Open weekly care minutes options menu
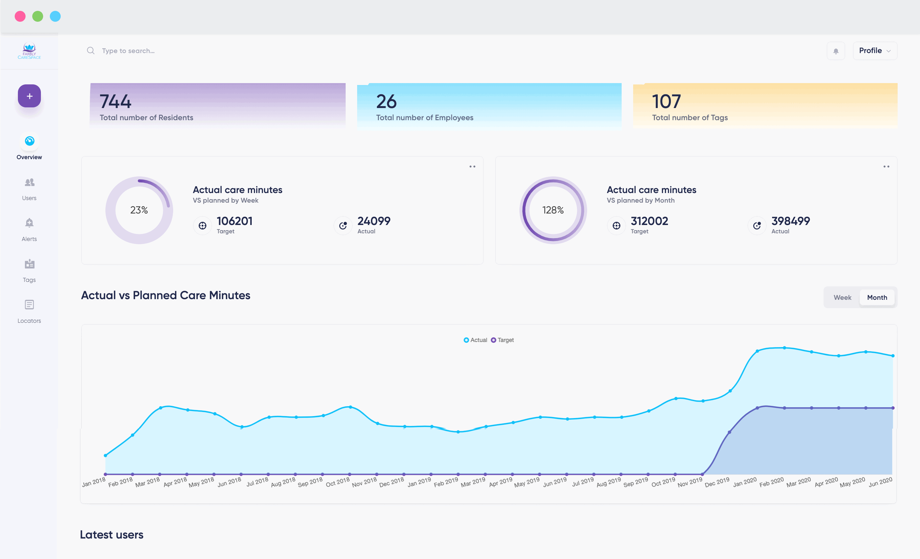Screen dimensions: 920x559 click(472, 167)
